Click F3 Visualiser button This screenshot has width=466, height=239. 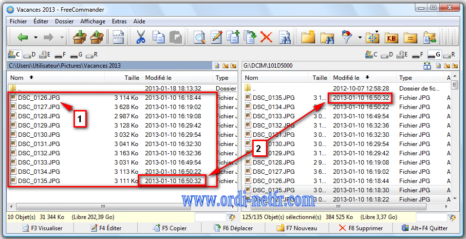coord(42,228)
